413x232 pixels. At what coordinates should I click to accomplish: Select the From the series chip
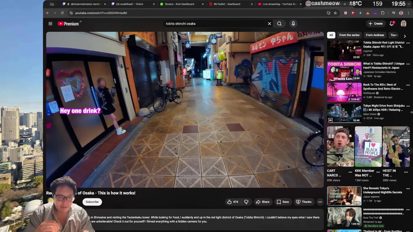tap(349, 35)
